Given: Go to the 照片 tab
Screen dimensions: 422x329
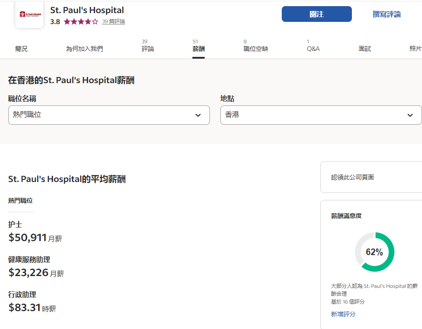Looking at the screenshot, I should tap(415, 49).
